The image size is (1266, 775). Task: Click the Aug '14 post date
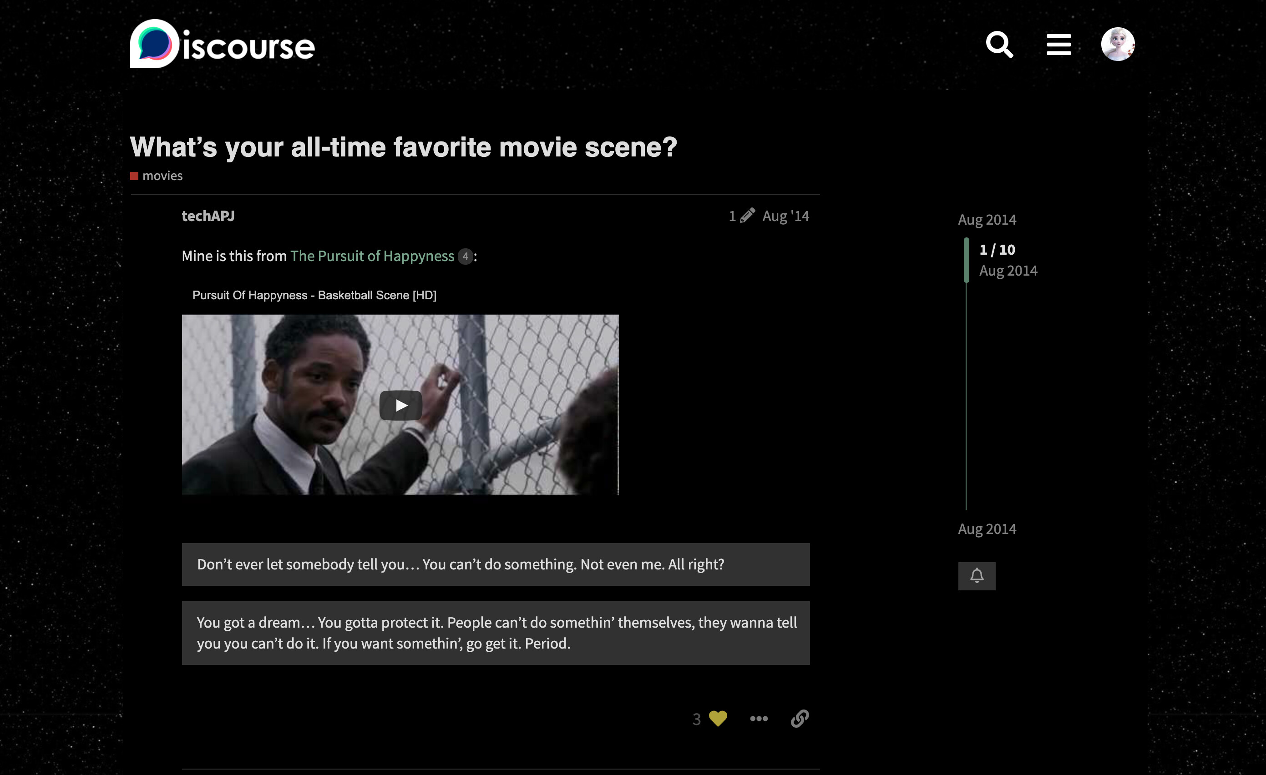pos(785,216)
